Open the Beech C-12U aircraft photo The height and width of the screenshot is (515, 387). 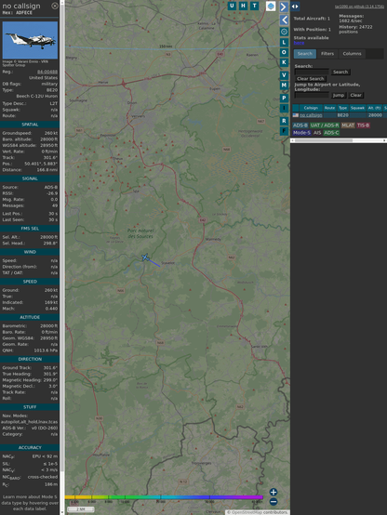(30, 40)
